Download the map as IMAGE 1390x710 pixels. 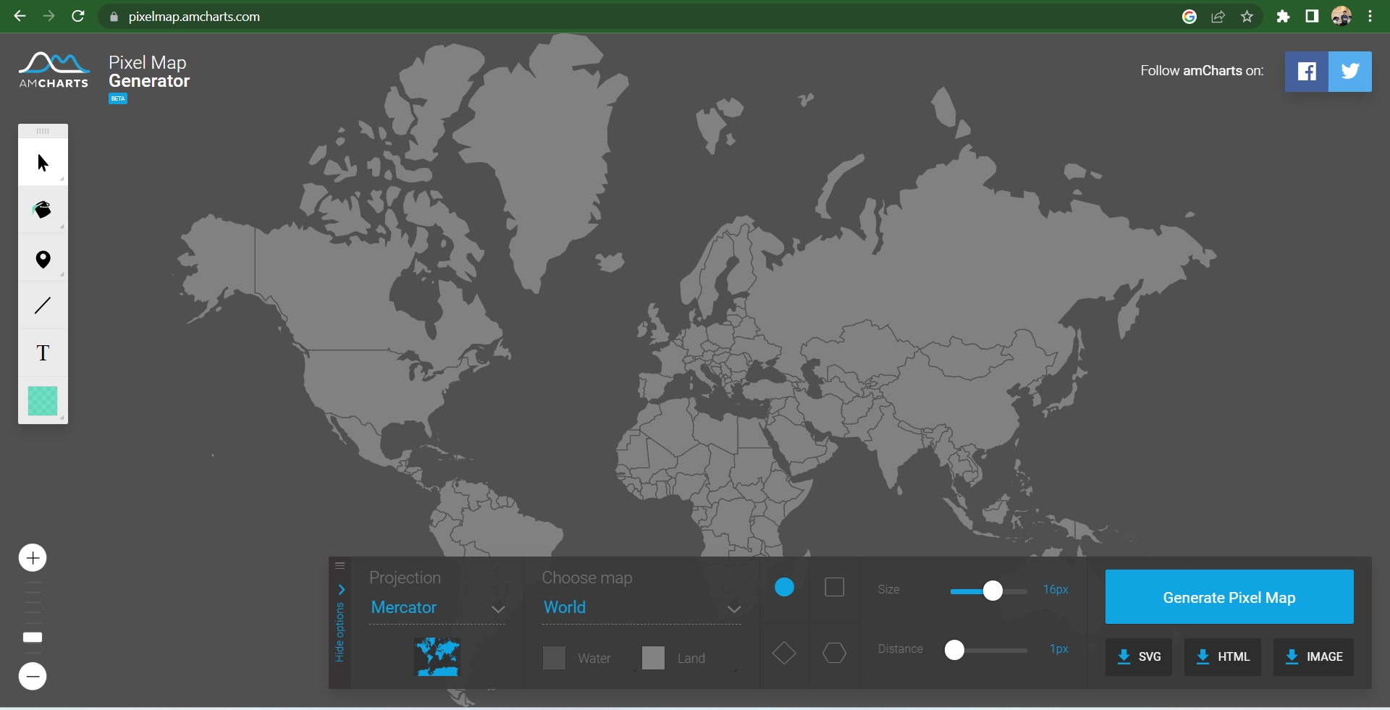pyautogui.click(x=1313, y=657)
